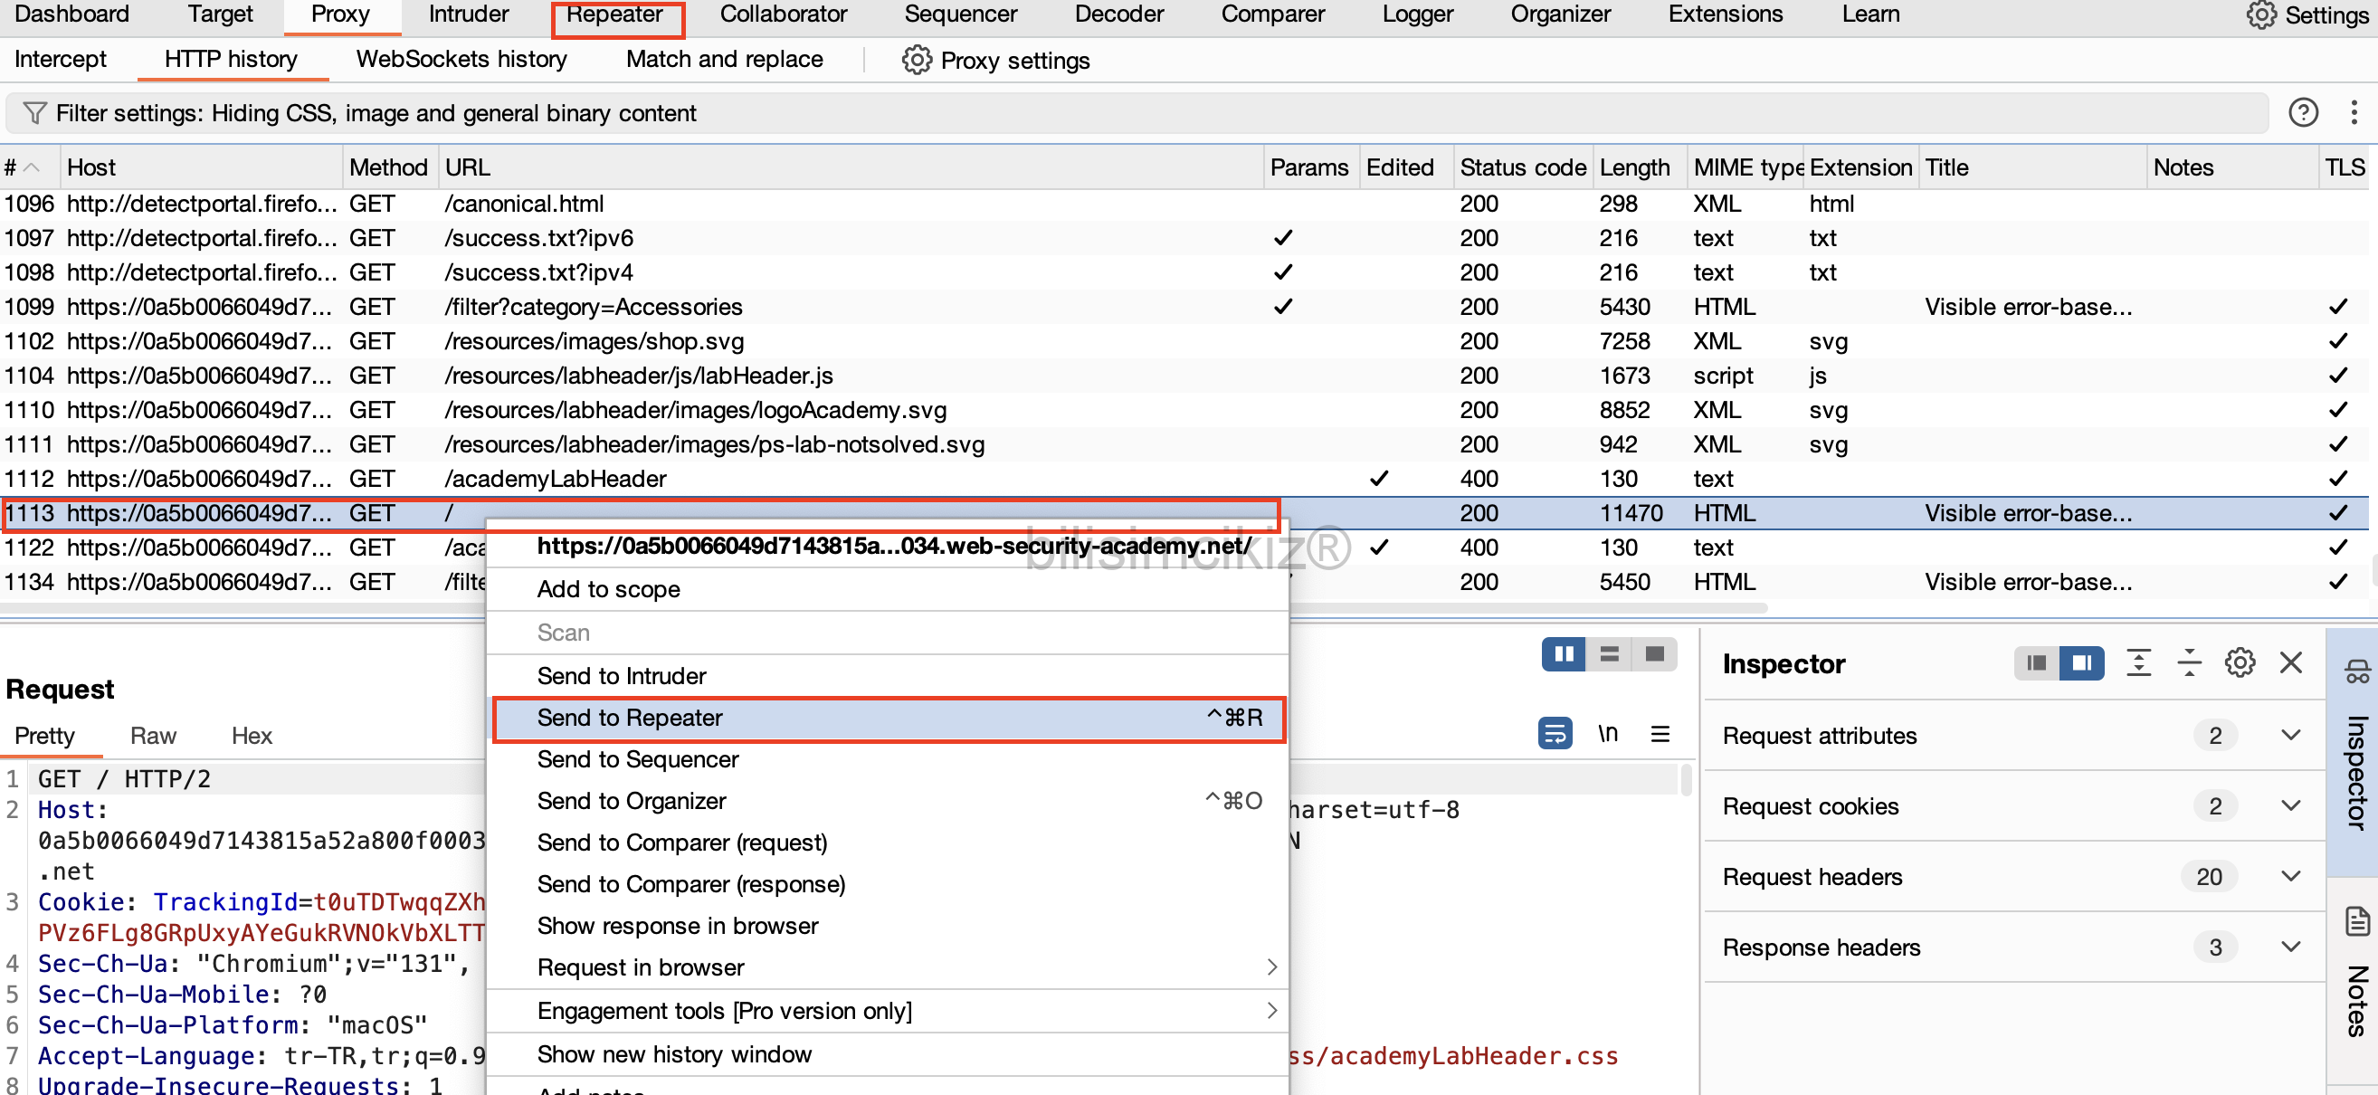This screenshot has height=1095, width=2378.
Task: Switch to the side-by-side layout view button
Action: pyautogui.click(x=1563, y=654)
